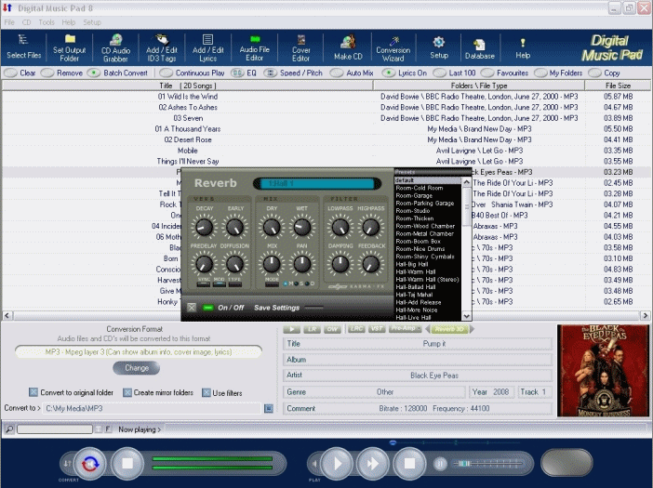Click the Reverb Decay knob
This screenshot has height=488, width=653.
(x=204, y=226)
